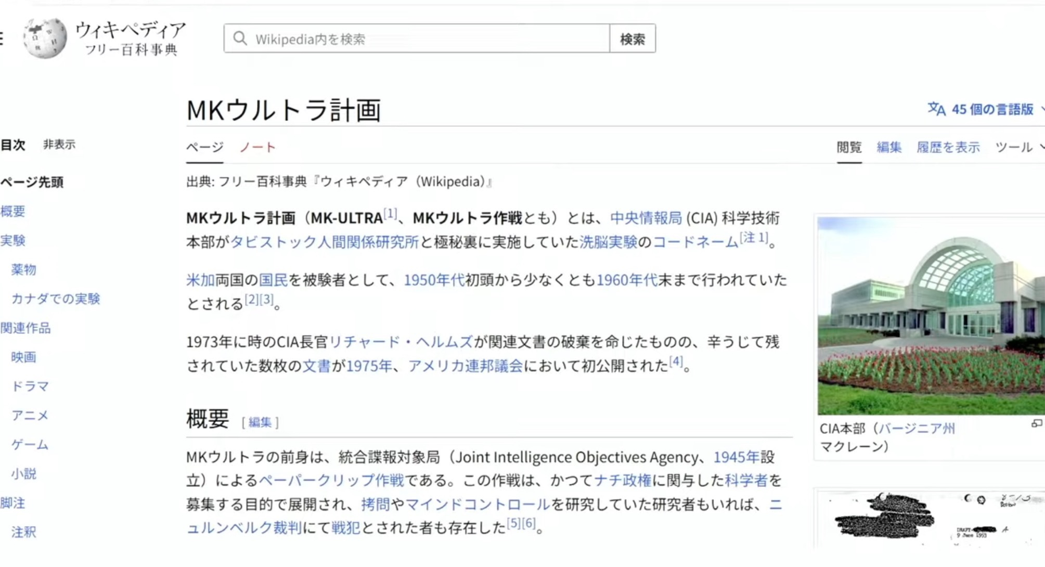The width and height of the screenshot is (1045, 567).
Task: Open the 戦犯 link
Action: coord(345,527)
